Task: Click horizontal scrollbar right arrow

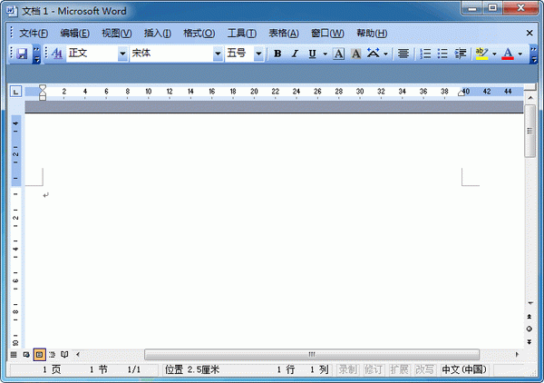Action: click(517, 355)
